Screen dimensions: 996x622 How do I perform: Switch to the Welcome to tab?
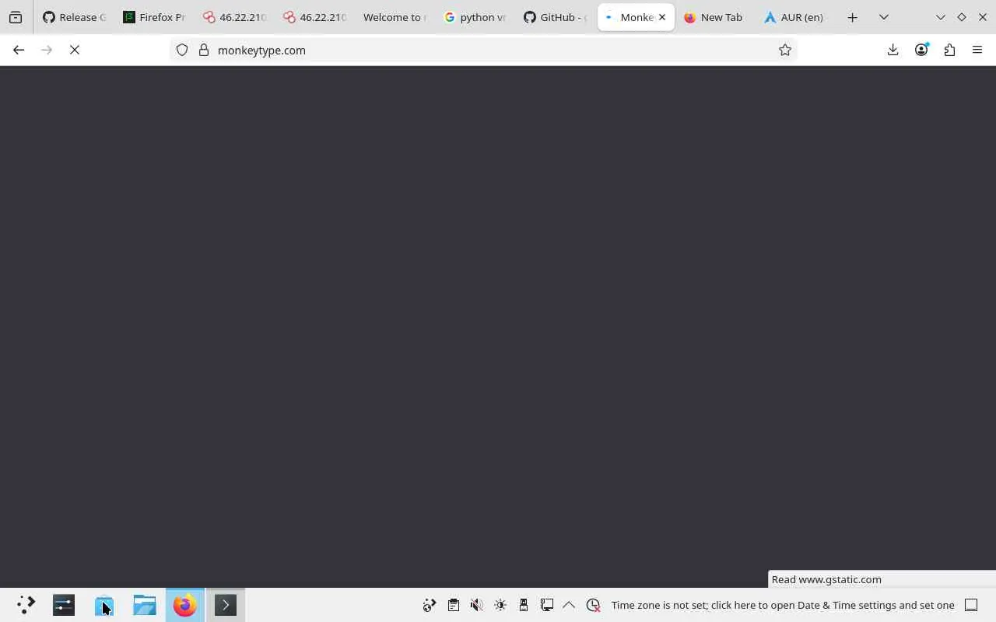tap(395, 17)
